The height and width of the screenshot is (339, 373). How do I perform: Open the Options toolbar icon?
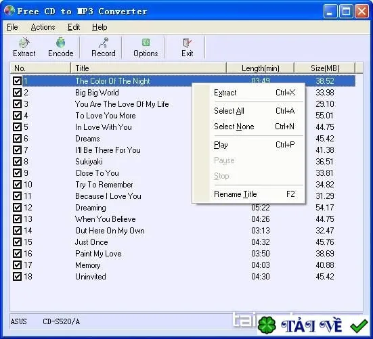point(146,43)
